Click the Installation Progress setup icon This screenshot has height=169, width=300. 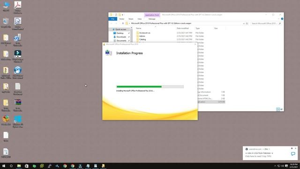pos(108,53)
